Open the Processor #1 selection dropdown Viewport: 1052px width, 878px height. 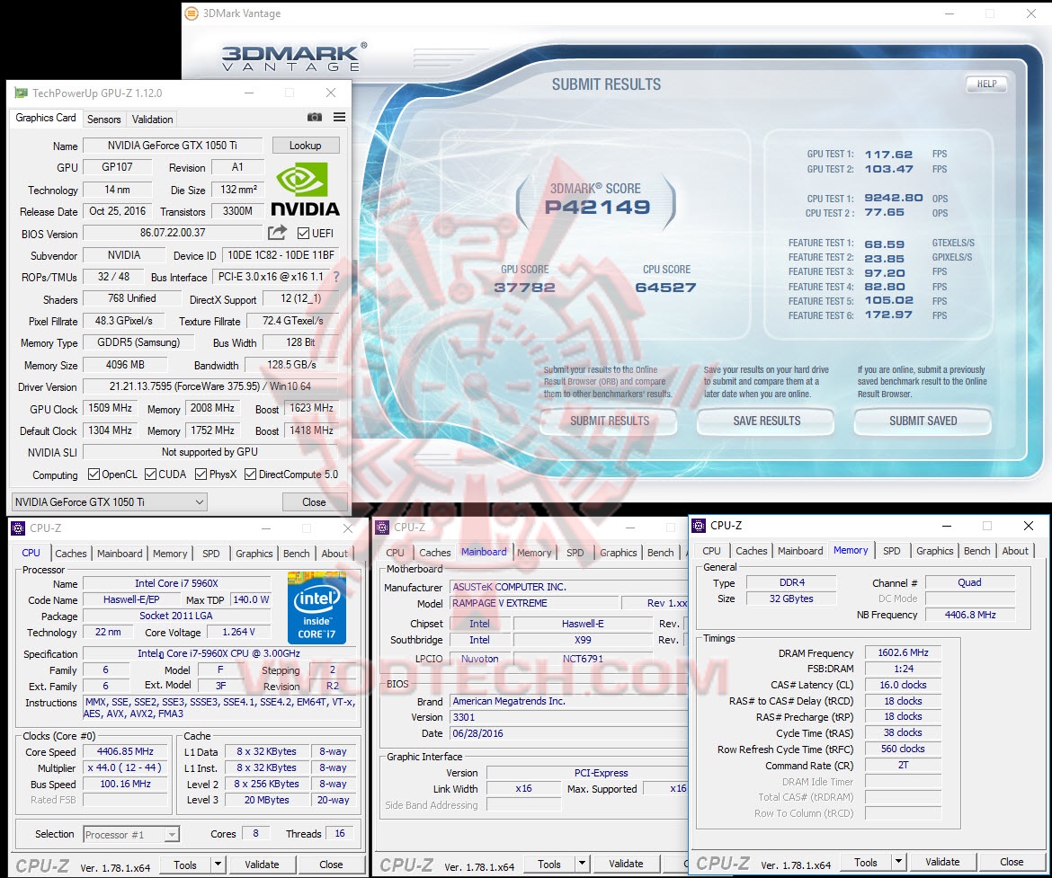tap(131, 834)
